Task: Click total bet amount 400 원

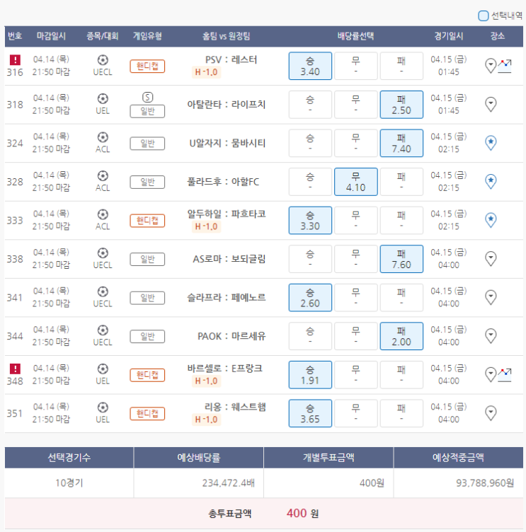Action: pyautogui.click(x=302, y=514)
